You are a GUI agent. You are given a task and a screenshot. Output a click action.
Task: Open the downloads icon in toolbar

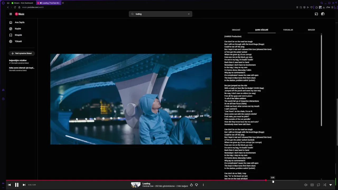click(324, 7)
